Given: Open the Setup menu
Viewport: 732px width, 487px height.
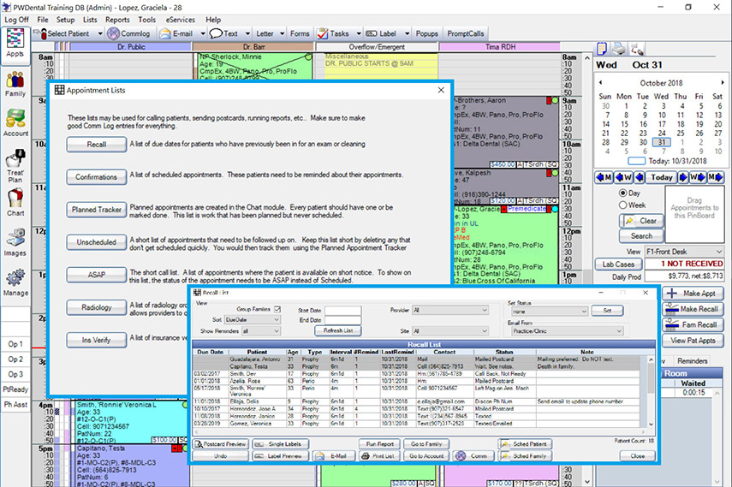Looking at the screenshot, I should tap(65, 20).
